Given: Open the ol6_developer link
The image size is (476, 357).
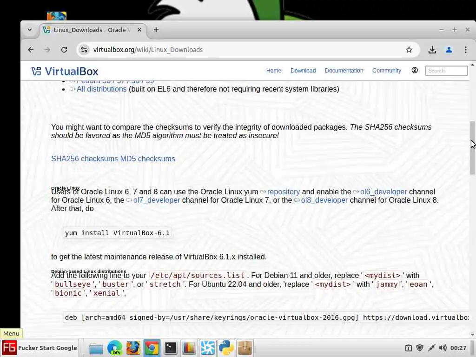Looking at the screenshot, I should click(x=383, y=192).
